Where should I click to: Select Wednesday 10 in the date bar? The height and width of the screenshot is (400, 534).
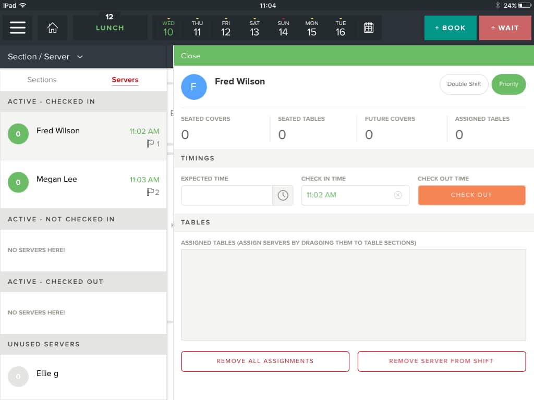tap(168, 28)
